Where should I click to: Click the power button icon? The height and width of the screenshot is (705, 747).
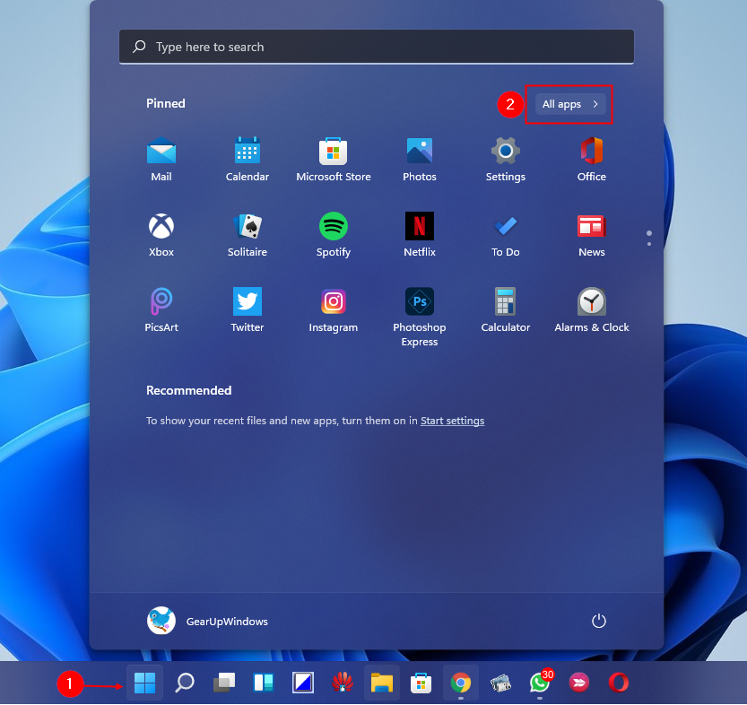(599, 621)
